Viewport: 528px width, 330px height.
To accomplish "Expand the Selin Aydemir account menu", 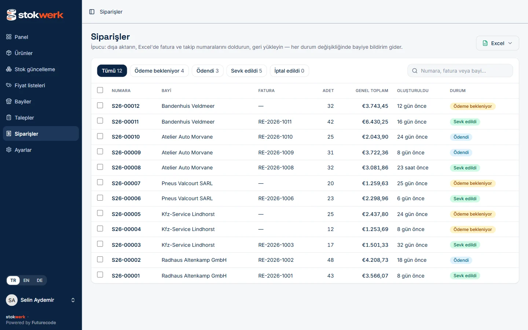I will point(73,300).
